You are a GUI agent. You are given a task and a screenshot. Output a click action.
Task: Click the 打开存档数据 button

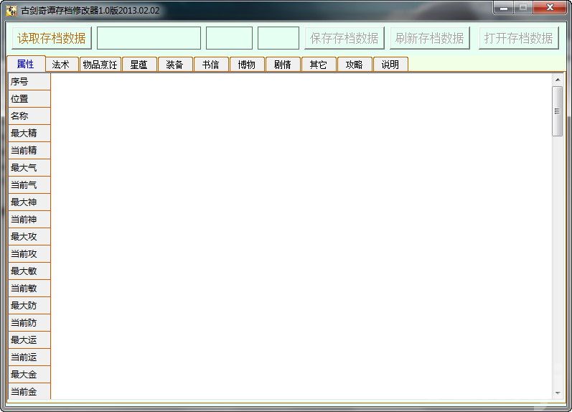(518, 38)
